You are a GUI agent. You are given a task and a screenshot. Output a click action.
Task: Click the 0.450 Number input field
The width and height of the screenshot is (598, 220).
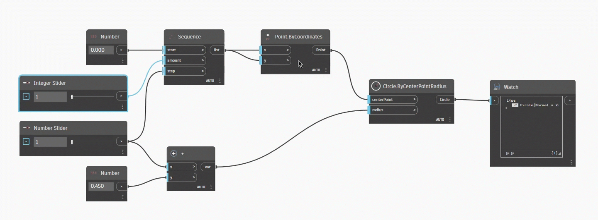[x=101, y=186]
